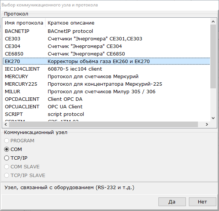Click the protocol list scroll-down arrow
This screenshot has width=219, height=211.
pos(213,118)
